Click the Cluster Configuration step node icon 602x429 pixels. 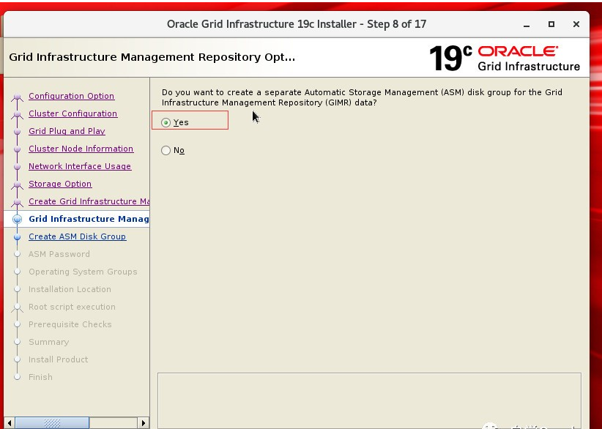click(x=17, y=114)
